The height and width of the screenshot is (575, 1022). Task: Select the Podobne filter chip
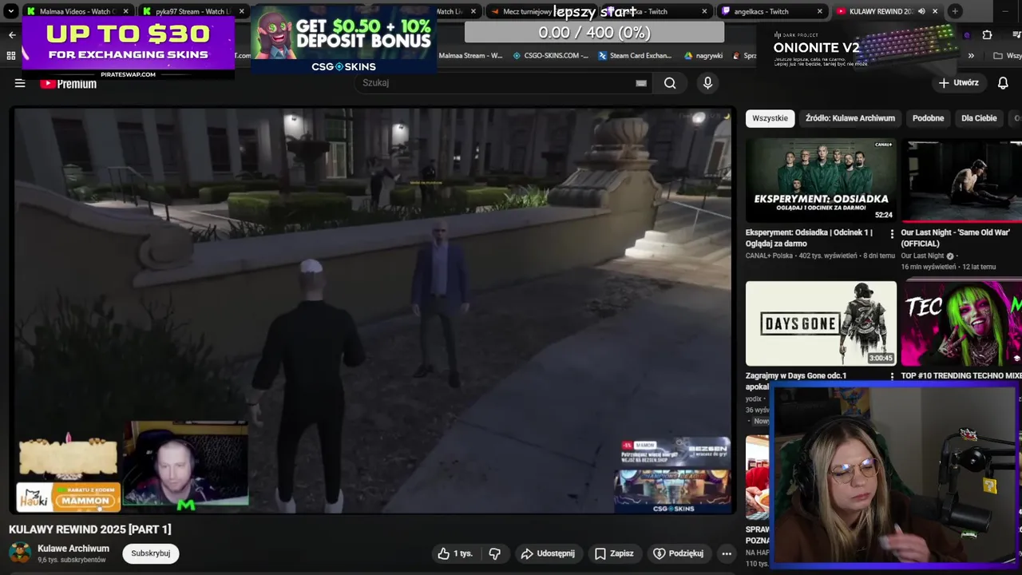pos(928,118)
